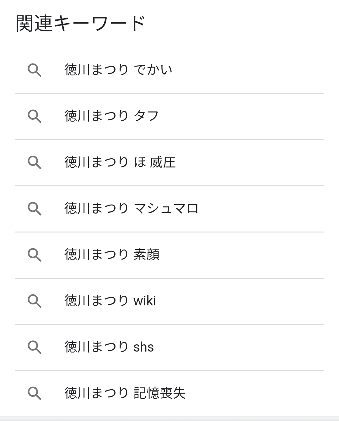Search for 徳川まつり ほ 威圧

click(120, 162)
